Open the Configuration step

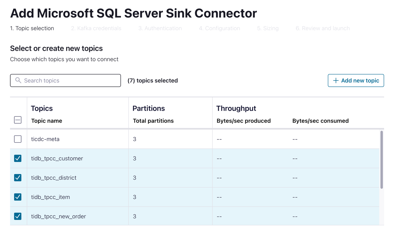point(219,28)
